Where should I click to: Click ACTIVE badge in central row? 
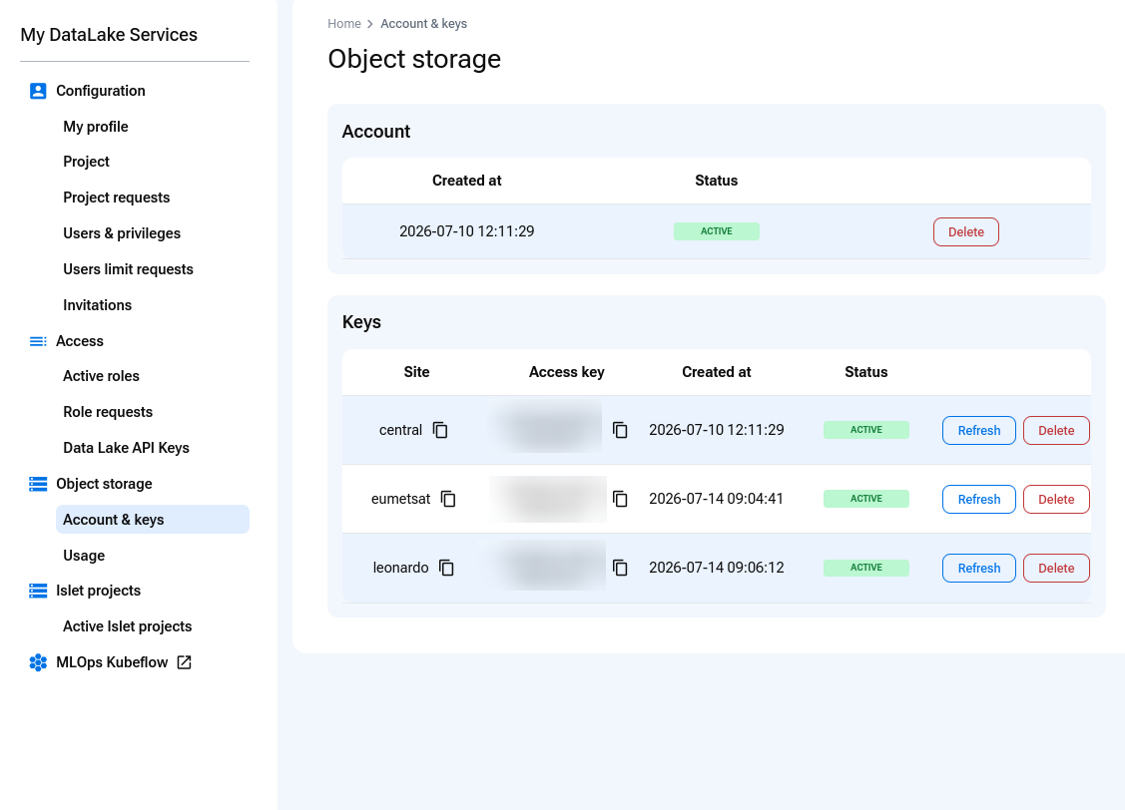click(866, 430)
